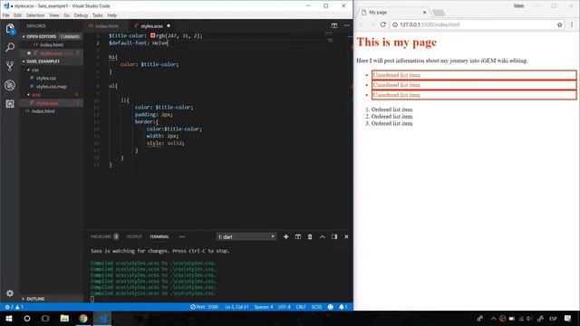This screenshot has width=580, height=326.
Task: Open the editor more actions menu
Action: tap(346, 25)
